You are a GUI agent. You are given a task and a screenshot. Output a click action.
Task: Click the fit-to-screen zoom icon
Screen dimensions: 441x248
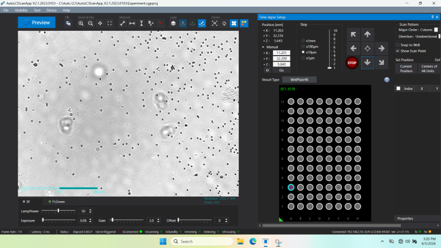click(110, 23)
